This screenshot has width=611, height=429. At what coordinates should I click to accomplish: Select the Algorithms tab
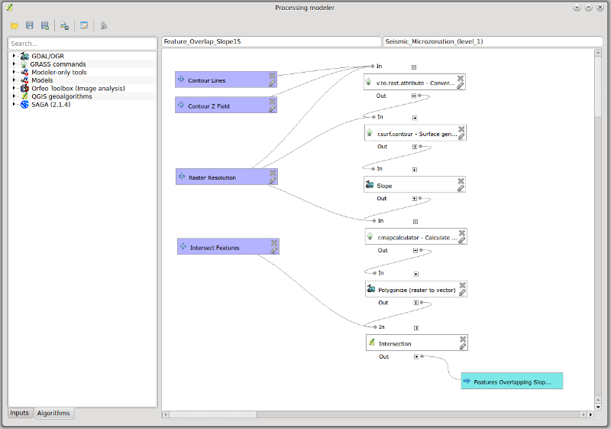(x=53, y=413)
